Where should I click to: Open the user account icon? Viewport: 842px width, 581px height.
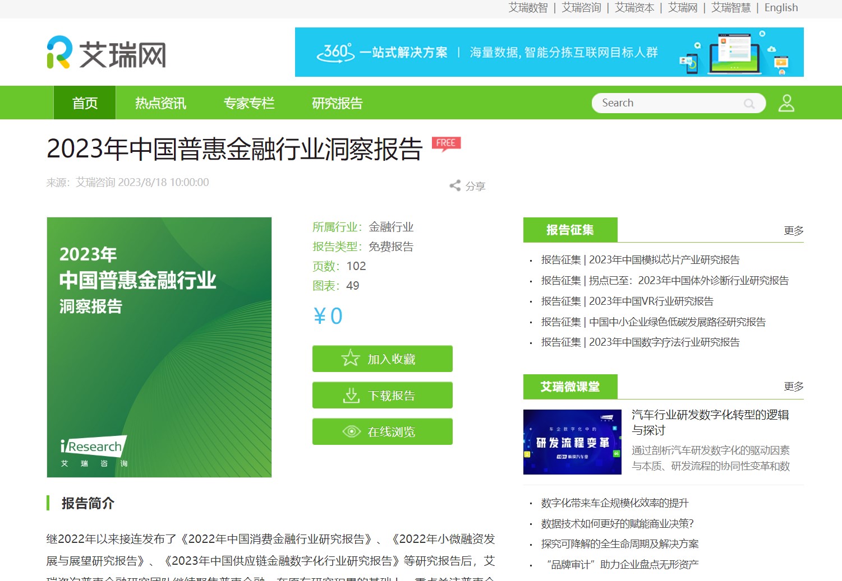click(x=786, y=103)
